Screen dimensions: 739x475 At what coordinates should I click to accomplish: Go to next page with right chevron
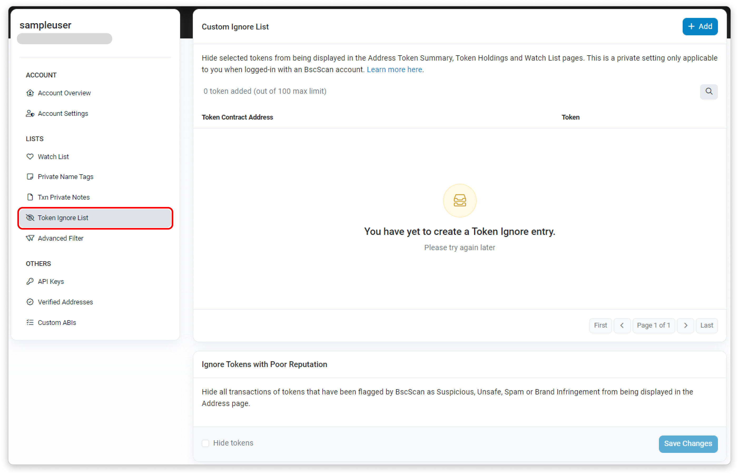685,325
